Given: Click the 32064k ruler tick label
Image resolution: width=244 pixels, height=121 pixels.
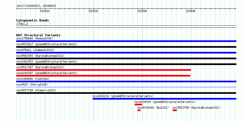Looking at the screenshot, I should [x=191, y=11].
